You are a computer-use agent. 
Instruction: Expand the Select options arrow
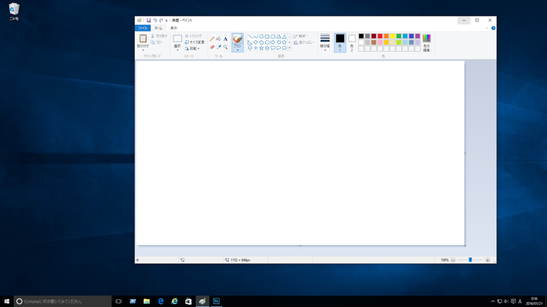(178, 50)
